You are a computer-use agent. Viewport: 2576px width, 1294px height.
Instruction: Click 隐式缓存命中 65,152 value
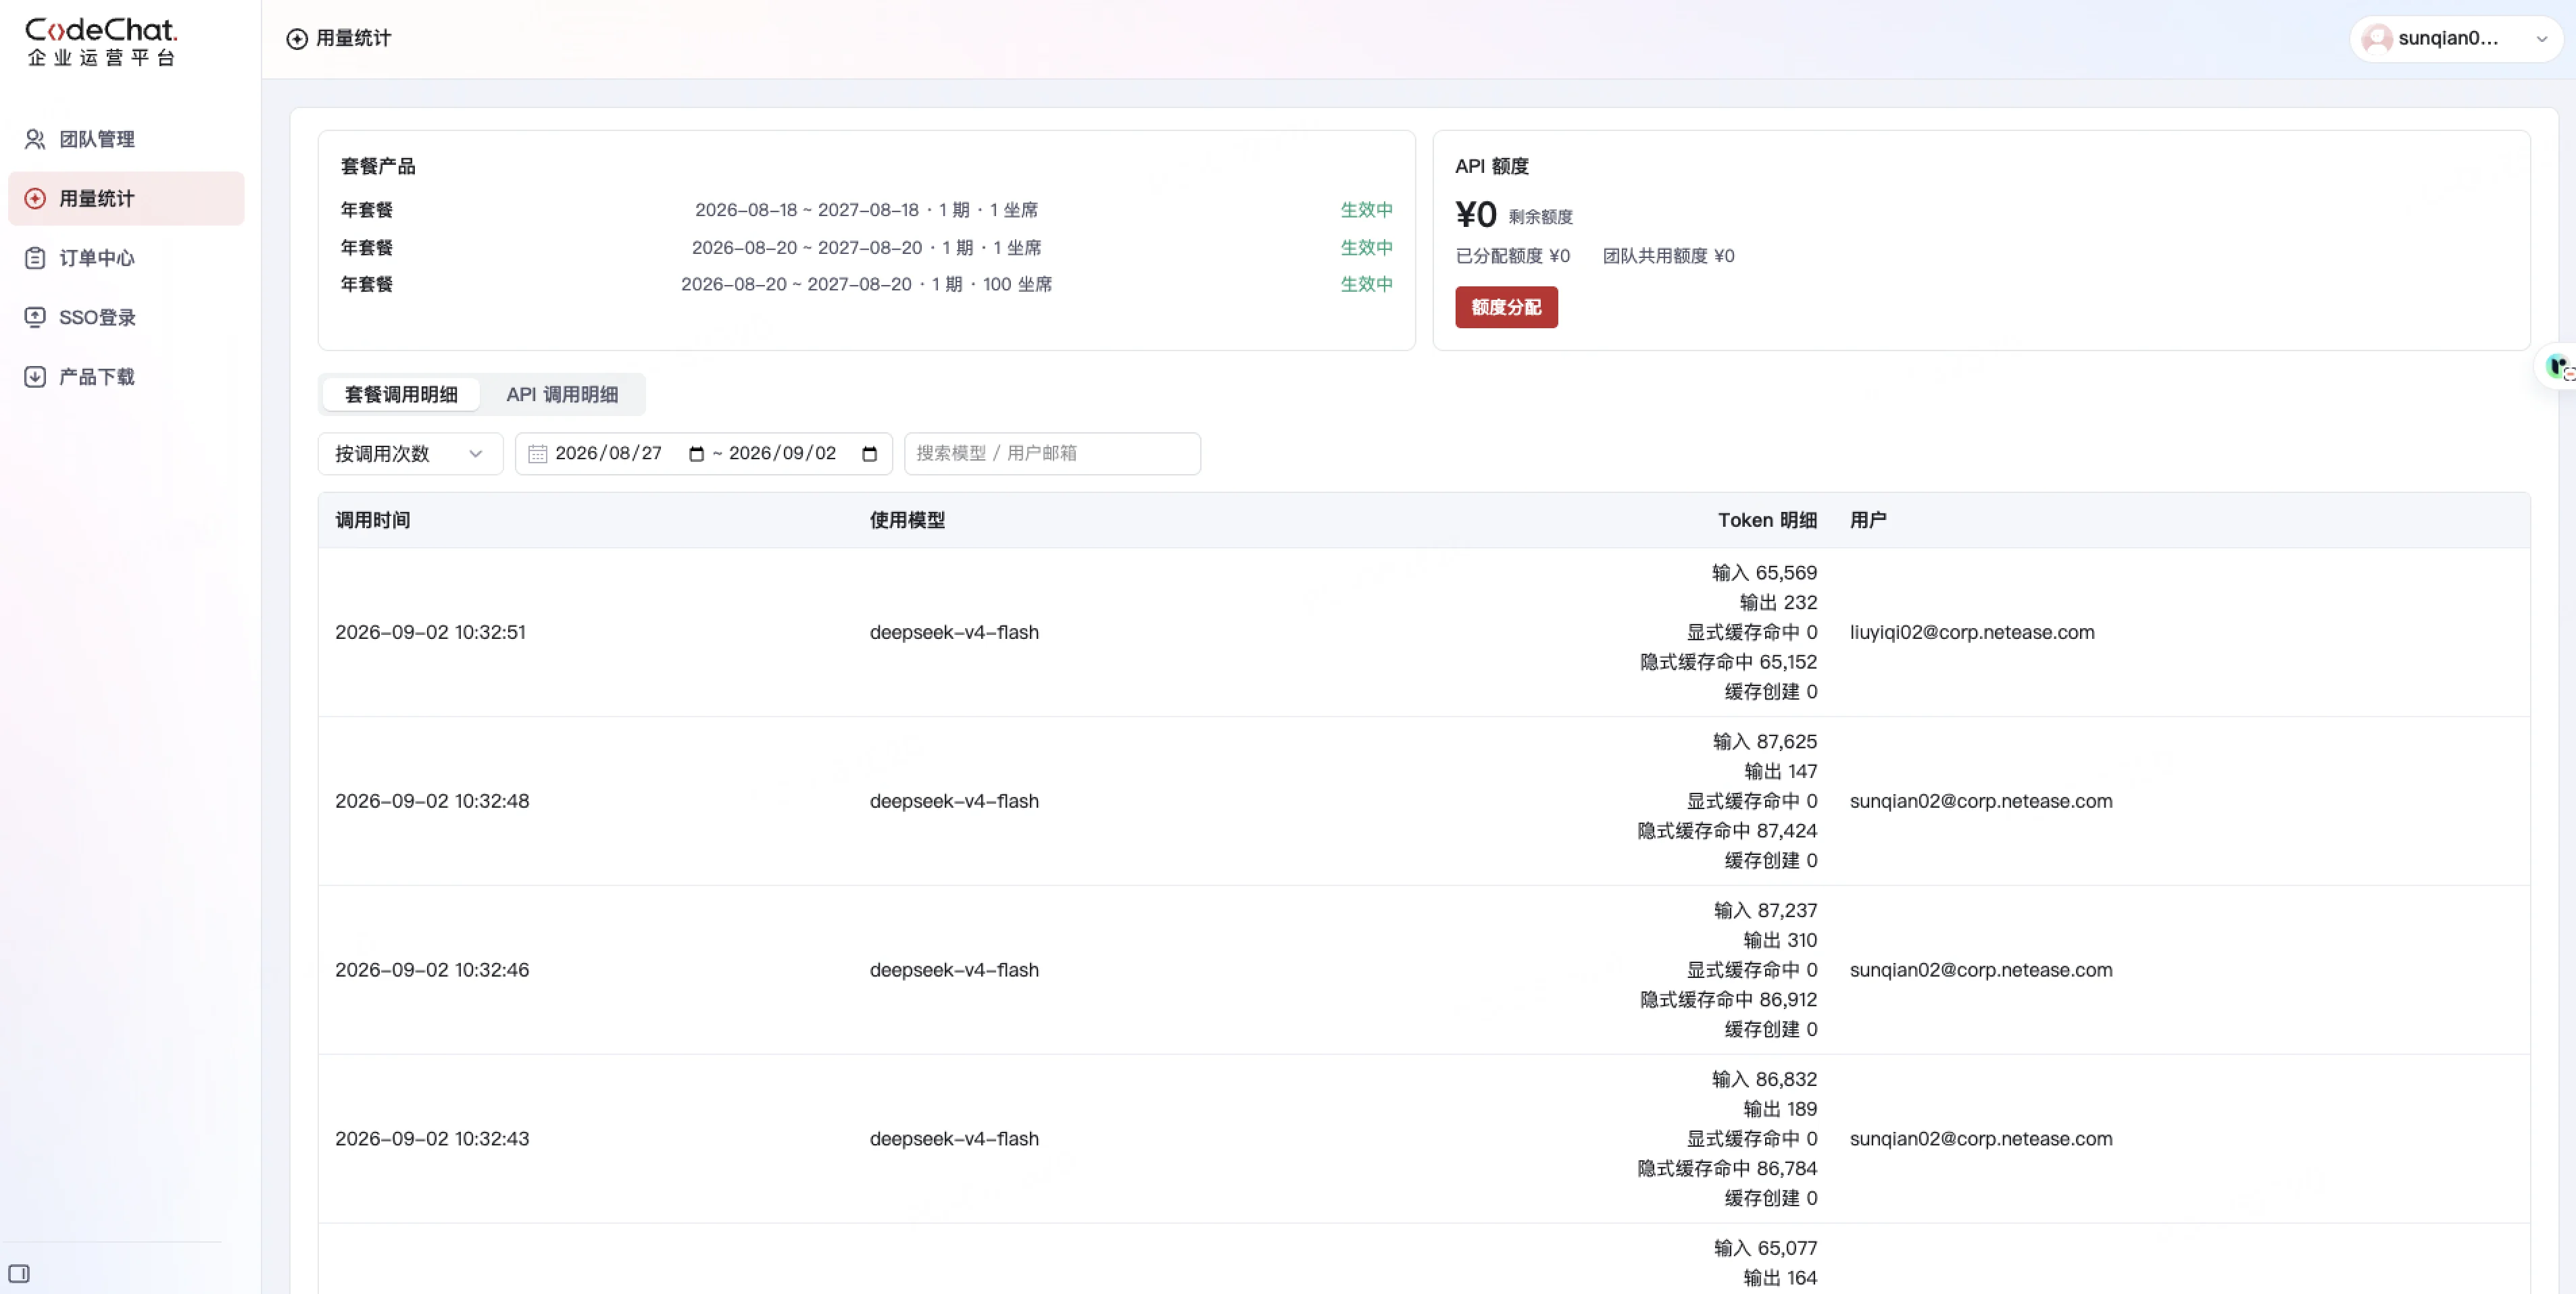coord(1728,663)
